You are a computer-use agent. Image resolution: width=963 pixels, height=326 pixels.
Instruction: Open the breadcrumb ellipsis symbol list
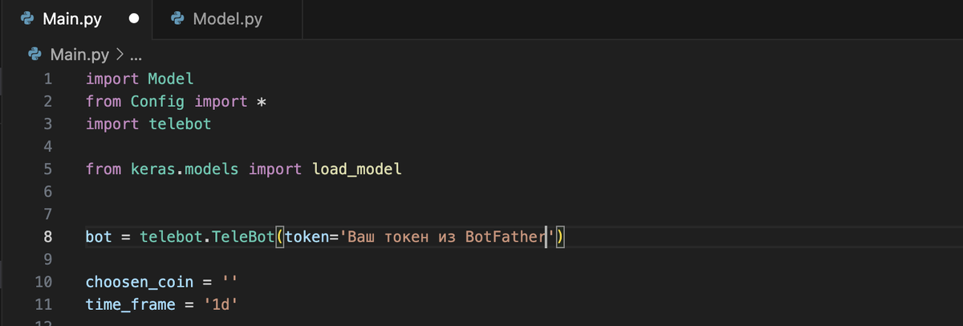coord(135,57)
